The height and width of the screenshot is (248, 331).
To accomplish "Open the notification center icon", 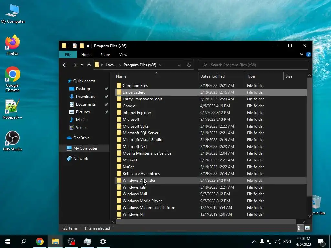I will [321, 242].
